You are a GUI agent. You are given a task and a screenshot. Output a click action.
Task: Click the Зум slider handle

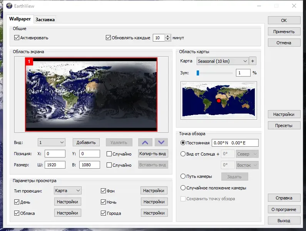(197, 72)
